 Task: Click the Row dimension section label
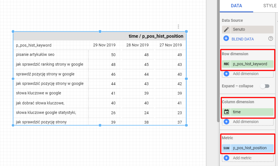[x=235, y=54]
